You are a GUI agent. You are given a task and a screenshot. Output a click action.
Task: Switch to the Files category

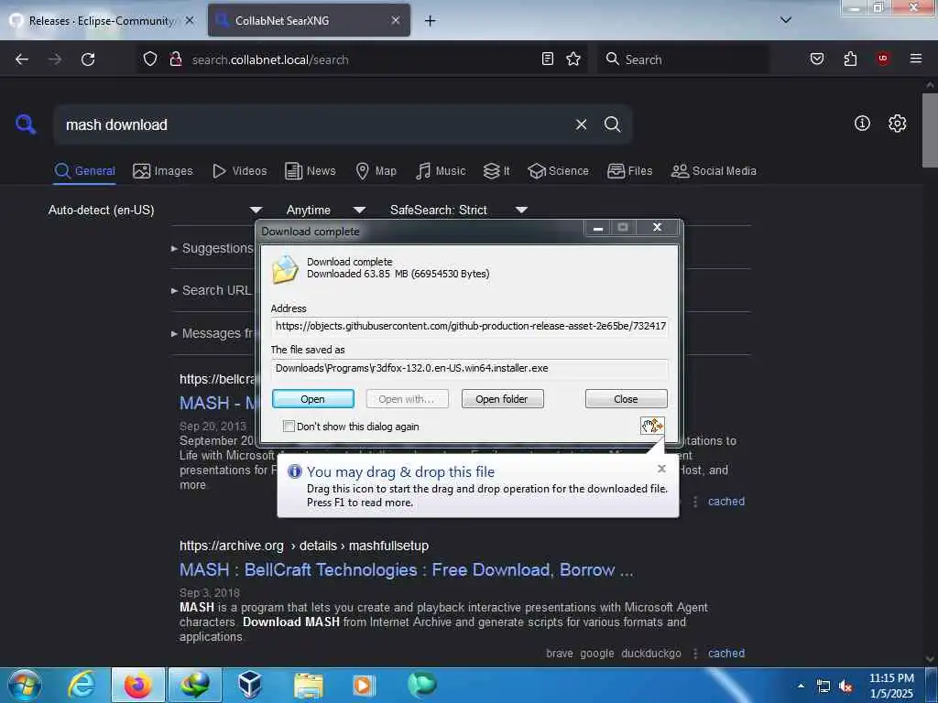point(629,171)
